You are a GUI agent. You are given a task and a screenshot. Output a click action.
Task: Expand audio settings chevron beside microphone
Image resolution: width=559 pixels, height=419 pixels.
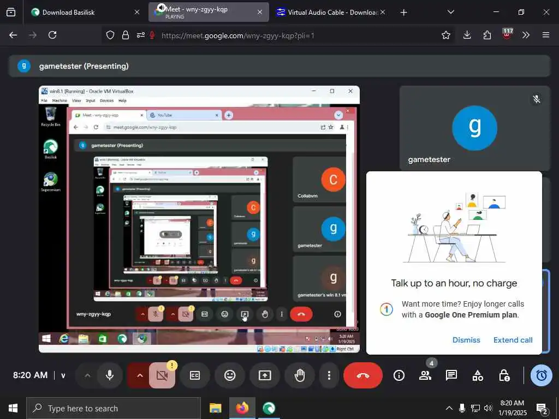(87, 375)
